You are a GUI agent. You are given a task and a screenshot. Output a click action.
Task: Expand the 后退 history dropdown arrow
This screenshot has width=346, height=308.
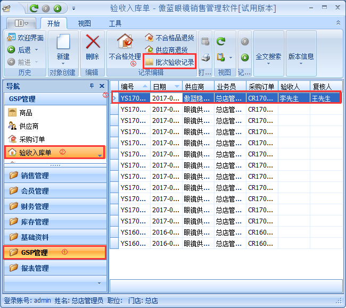37,50
